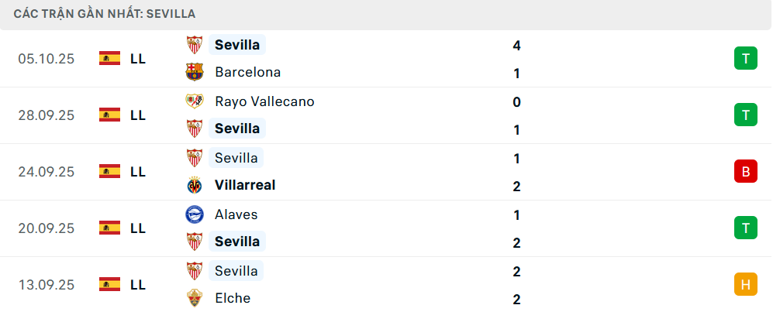The width and height of the screenshot is (773, 312).
Task: Click green T badge for Alaves match
Action: [x=745, y=228]
